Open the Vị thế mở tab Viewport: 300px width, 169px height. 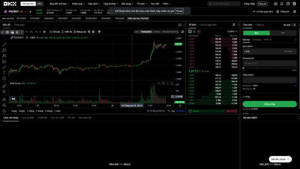[x=42, y=118]
